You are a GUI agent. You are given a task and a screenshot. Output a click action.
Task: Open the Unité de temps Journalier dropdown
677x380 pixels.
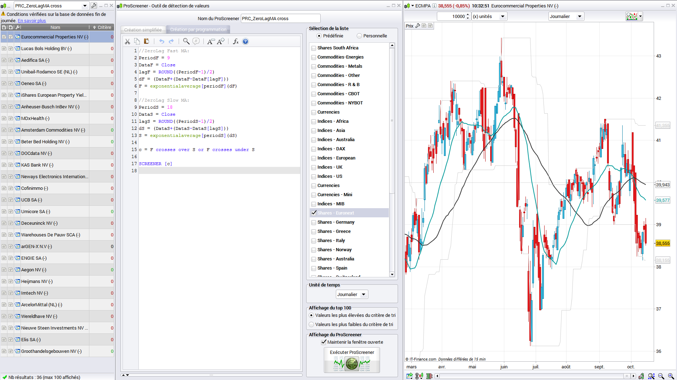coord(363,295)
